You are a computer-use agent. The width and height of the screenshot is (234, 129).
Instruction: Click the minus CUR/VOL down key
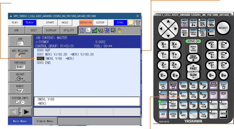[x=203, y=115]
